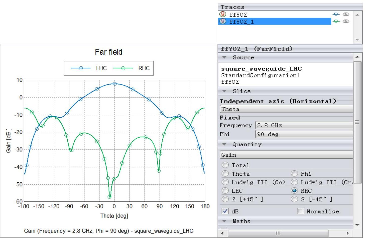
Task: Hide the ffYOZ_1 trace with eye icon
Action: click(x=346, y=22)
